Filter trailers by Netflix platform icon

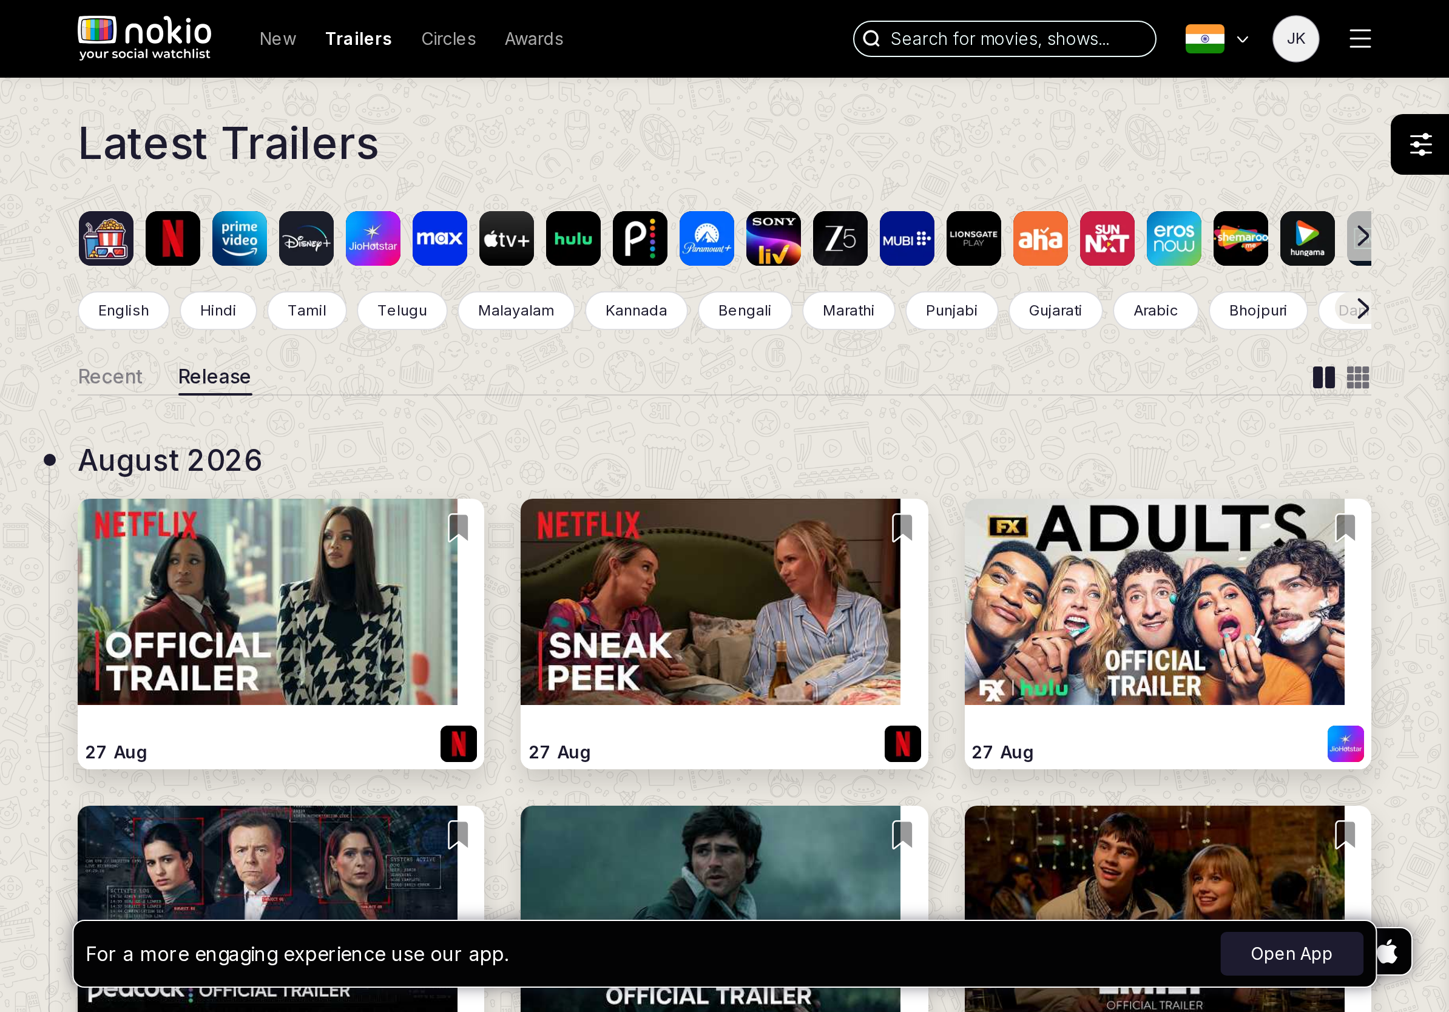pos(173,238)
